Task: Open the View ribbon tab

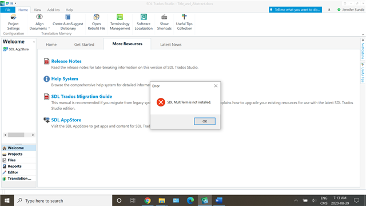Action: click(37, 10)
